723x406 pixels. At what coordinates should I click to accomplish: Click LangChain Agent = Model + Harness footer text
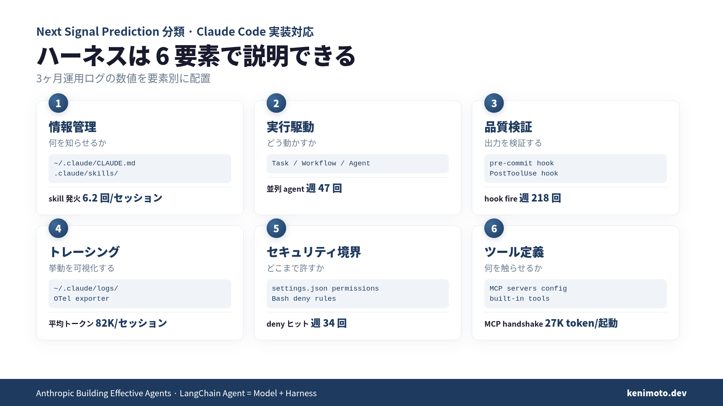[x=248, y=393]
